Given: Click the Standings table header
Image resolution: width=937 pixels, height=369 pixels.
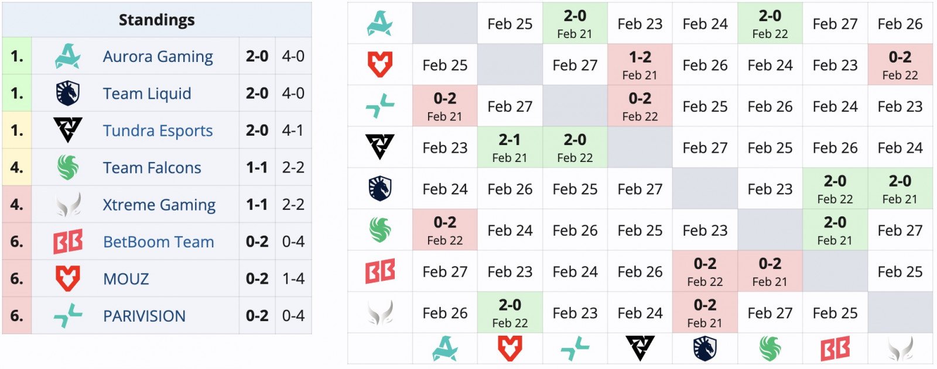Looking at the screenshot, I should 156,20.
